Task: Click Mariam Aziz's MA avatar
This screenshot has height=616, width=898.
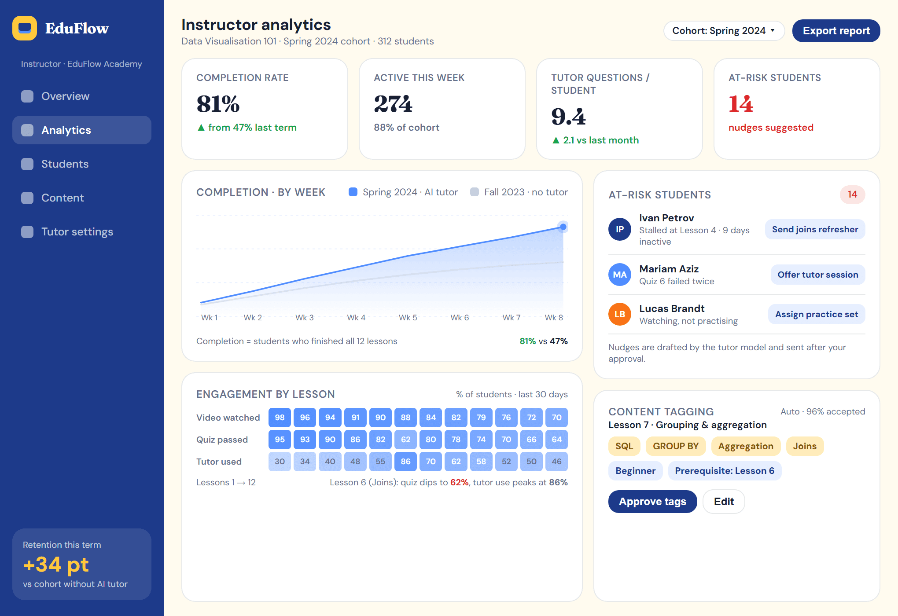Action: pos(620,275)
